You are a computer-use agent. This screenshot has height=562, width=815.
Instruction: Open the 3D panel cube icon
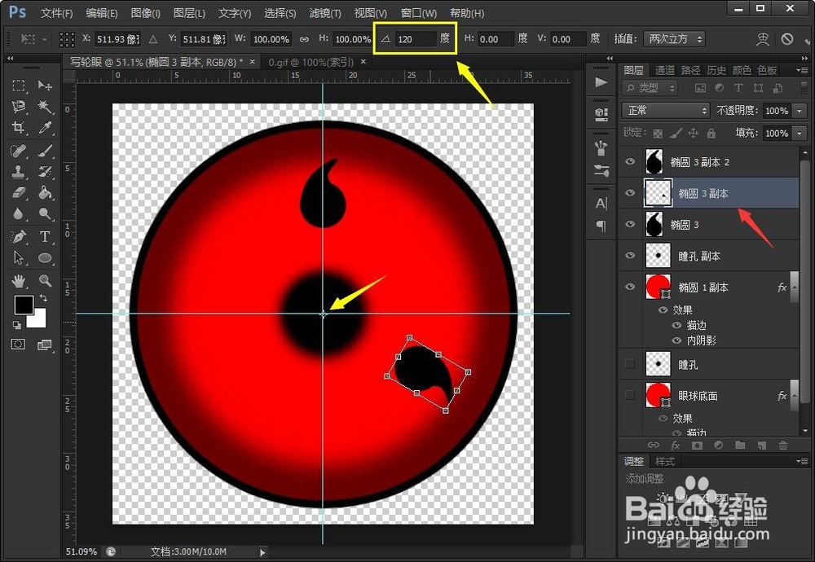coord(601,114)
